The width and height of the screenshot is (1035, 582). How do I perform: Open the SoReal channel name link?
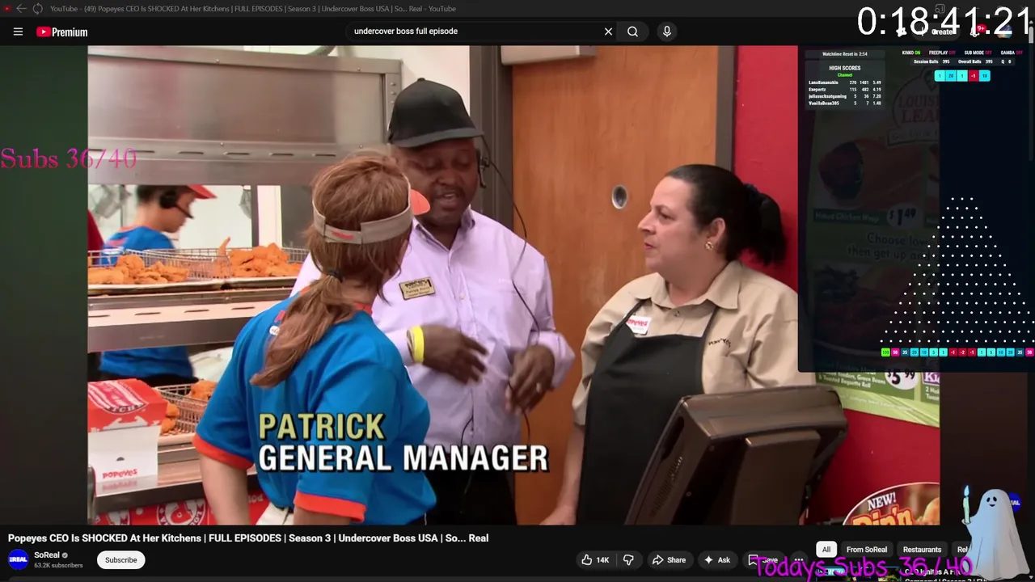(47, 555)
